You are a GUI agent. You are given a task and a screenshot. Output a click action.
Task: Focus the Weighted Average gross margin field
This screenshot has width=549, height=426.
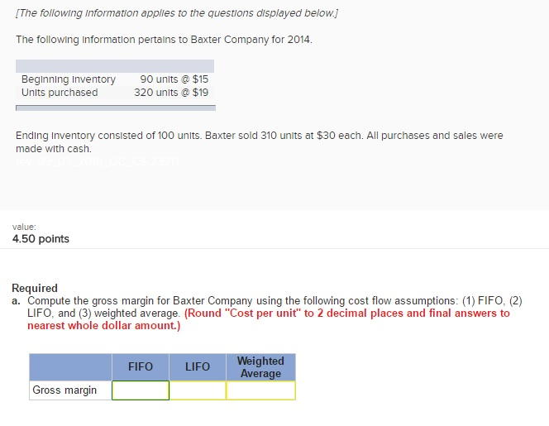(x=260, y=390)
